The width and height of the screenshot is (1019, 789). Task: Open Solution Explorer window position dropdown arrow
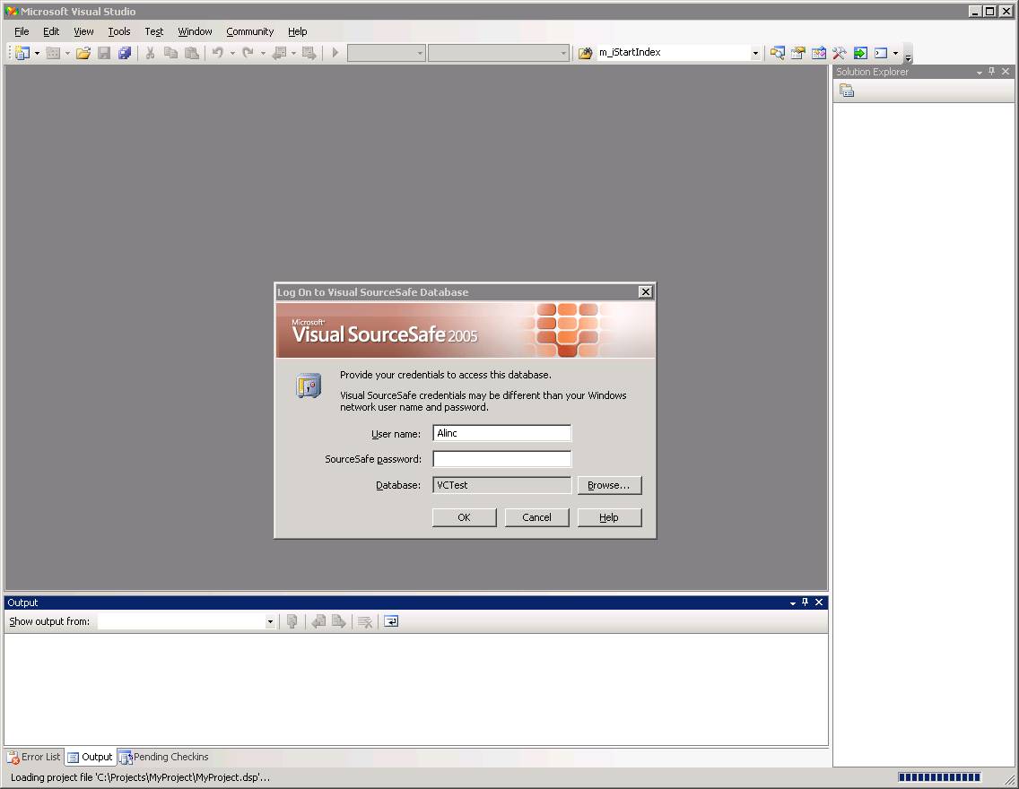click(980, 72)
